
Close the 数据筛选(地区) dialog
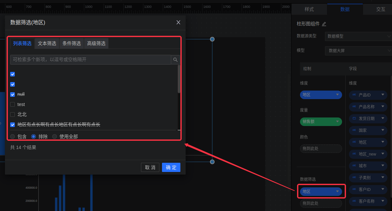(x=178, y=22)
